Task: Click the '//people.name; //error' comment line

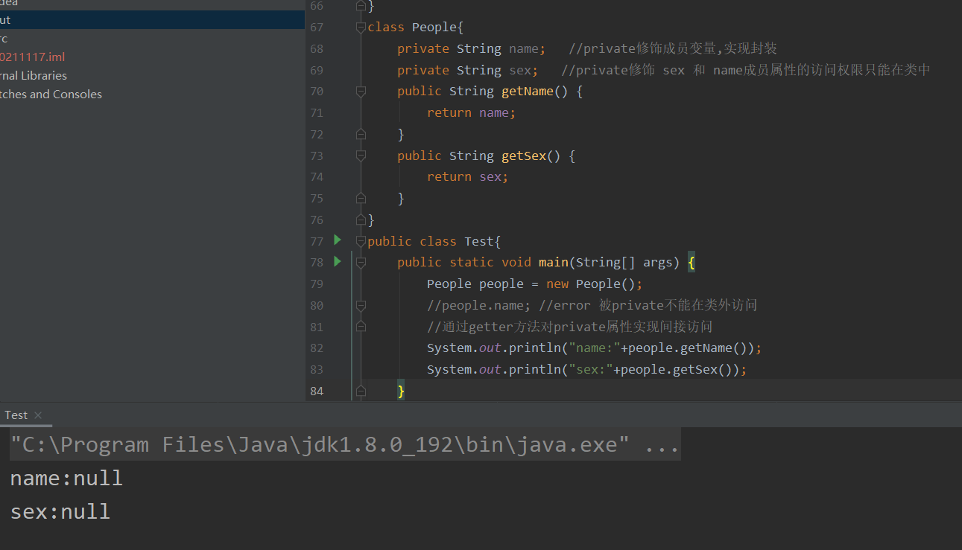Action: click(592, 305)
